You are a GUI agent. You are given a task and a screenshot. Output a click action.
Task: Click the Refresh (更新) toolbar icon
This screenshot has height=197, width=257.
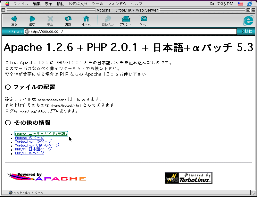(x=68, y=19)
